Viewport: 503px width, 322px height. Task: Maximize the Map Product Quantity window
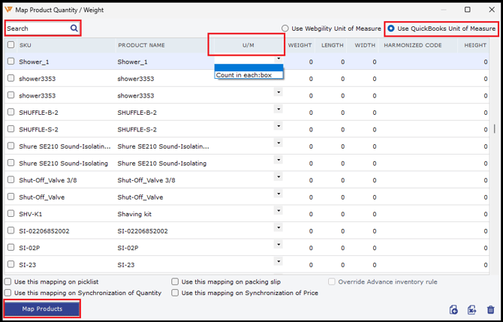(x=468, y=9)
